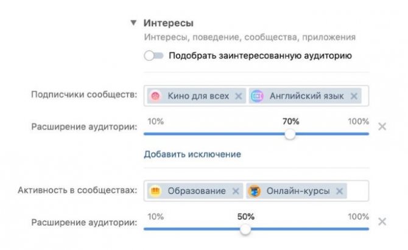Select the Онлайн-курсы tag label
Viewport: 408px width, 250px height.
point(298,191)
